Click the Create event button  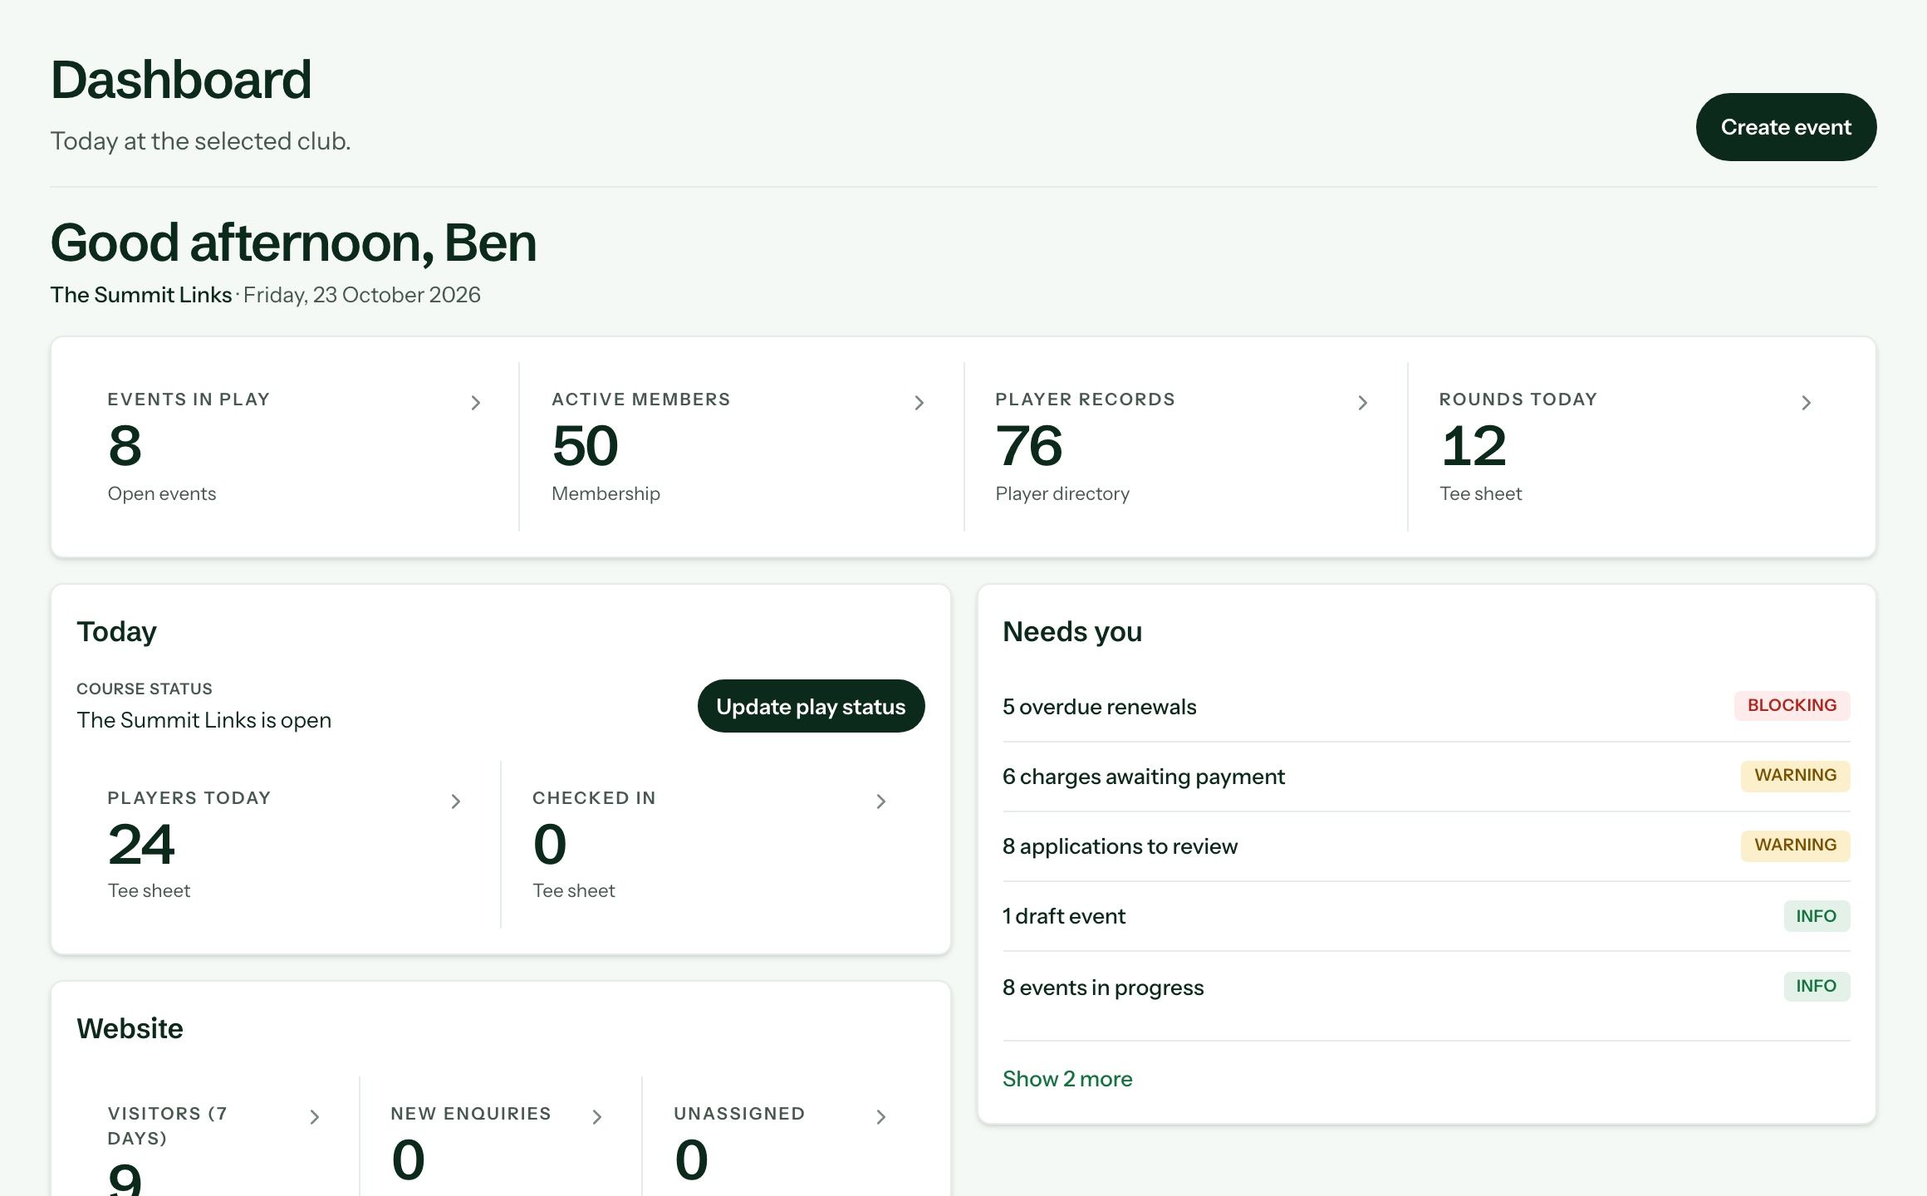click(1786, 127)
